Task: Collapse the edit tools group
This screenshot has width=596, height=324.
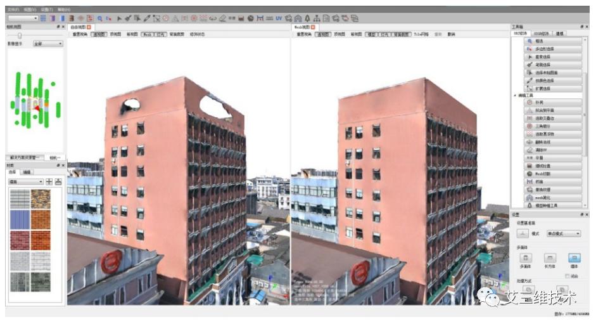Action: (x=515, y=96)
